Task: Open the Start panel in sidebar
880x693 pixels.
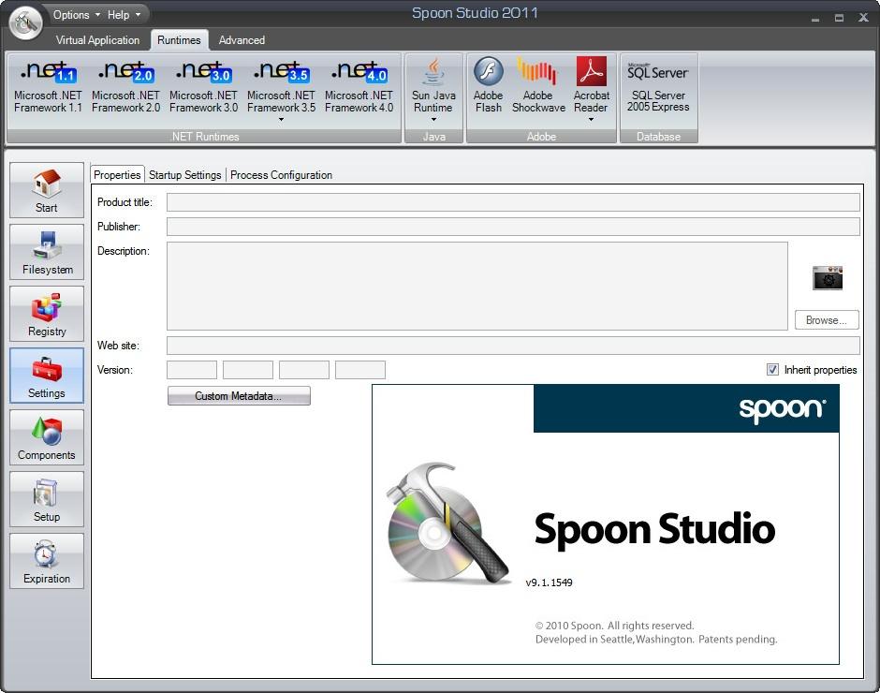Action: 47,190
